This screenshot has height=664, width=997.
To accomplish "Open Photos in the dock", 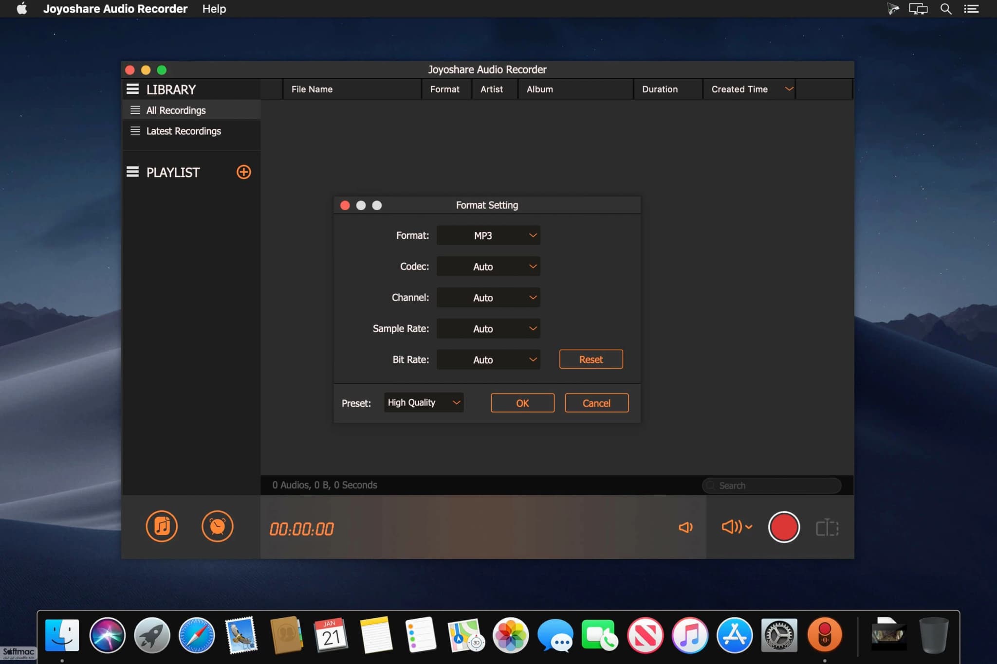I will [511, 635].
